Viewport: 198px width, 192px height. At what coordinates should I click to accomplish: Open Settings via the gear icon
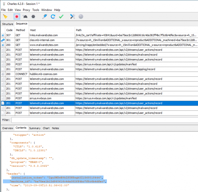81,16
